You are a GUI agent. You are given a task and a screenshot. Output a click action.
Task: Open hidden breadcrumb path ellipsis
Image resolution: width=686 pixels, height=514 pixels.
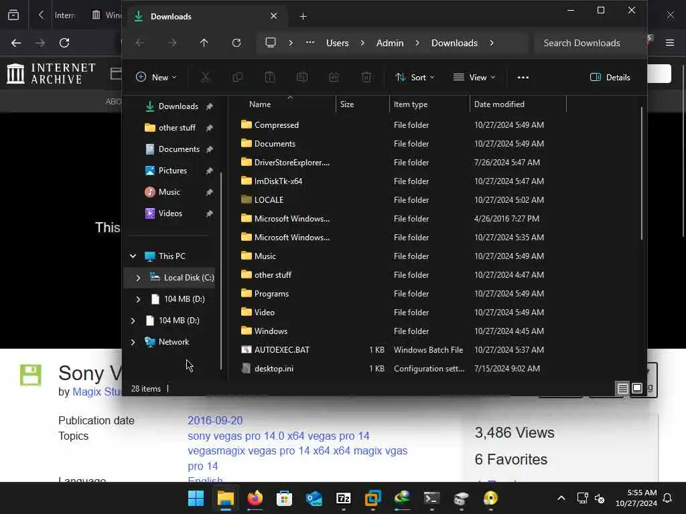[310, 43]
